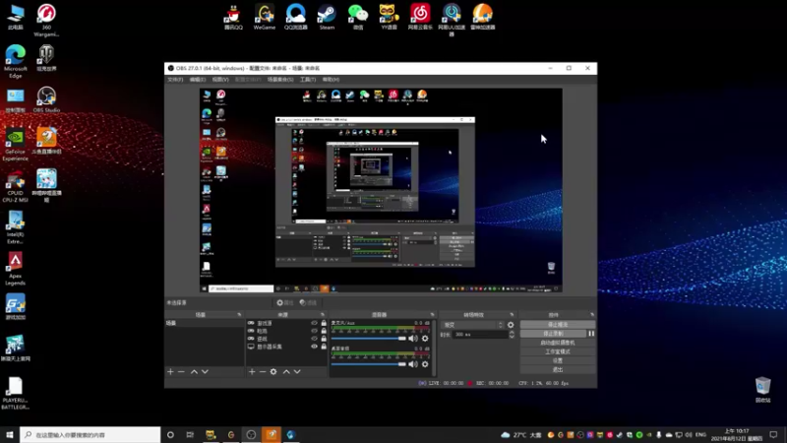Open the 场景集合(S) menu
Image resolution: width=787 pixels, height=443 pixels.
[x=280, y=80]
